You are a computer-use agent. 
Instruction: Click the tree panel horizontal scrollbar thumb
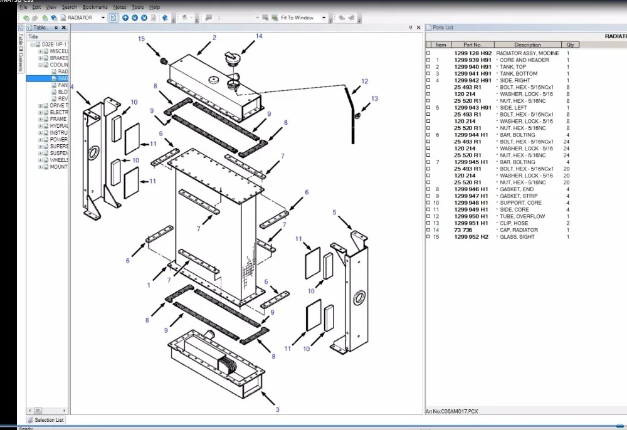[38, 411]
